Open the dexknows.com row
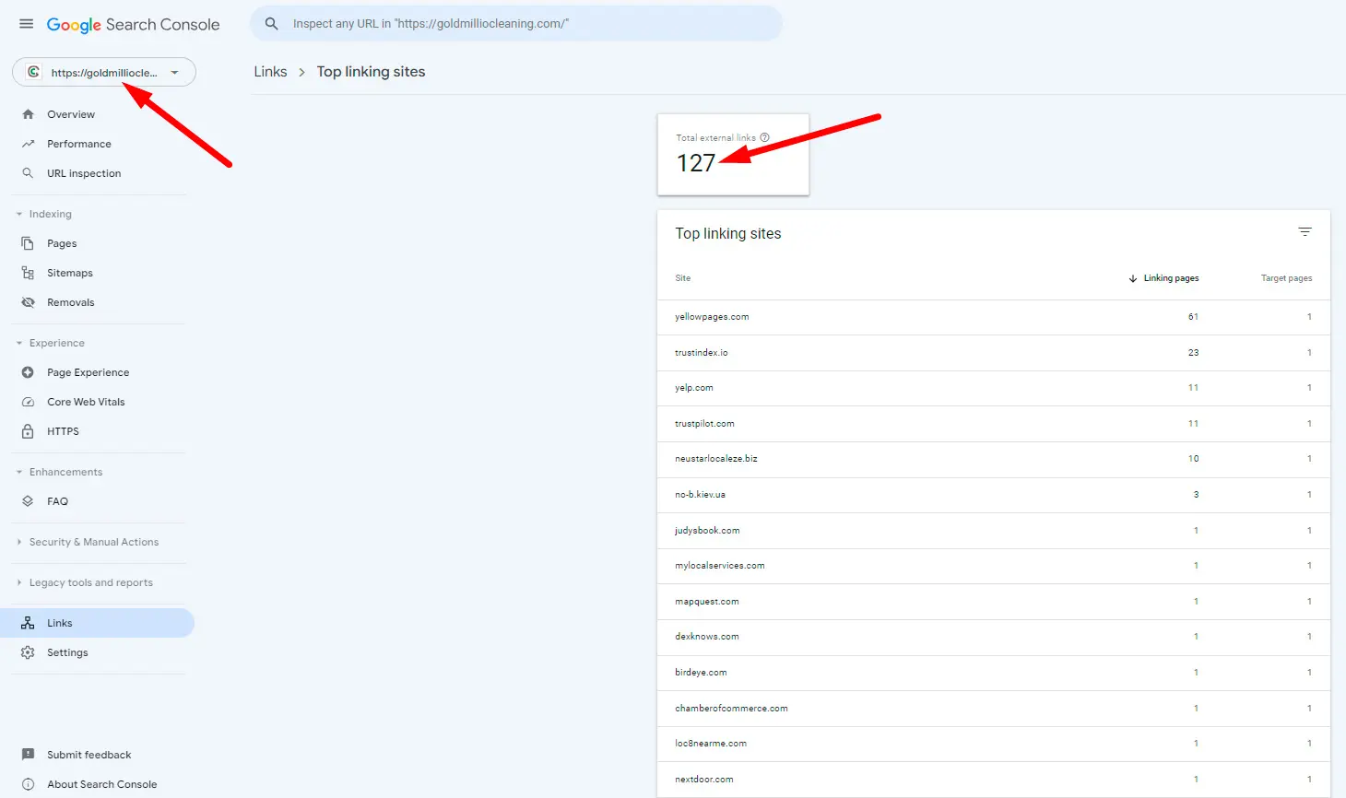Screen dimensions: 1346x798 (994, 637)
